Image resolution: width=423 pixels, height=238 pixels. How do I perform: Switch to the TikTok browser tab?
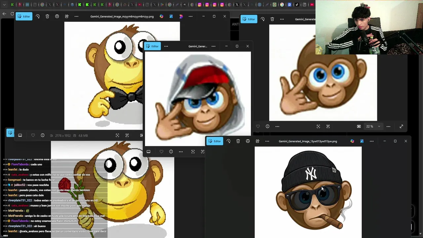tap(297, 5)
